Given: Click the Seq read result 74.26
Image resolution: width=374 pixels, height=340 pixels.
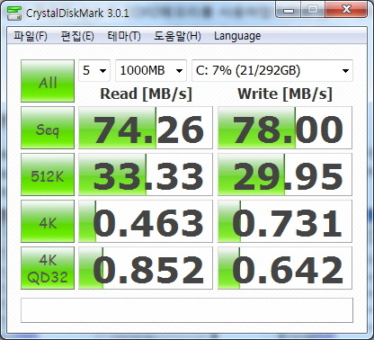Looking at the screenshot, I should (x=146, y=128).
